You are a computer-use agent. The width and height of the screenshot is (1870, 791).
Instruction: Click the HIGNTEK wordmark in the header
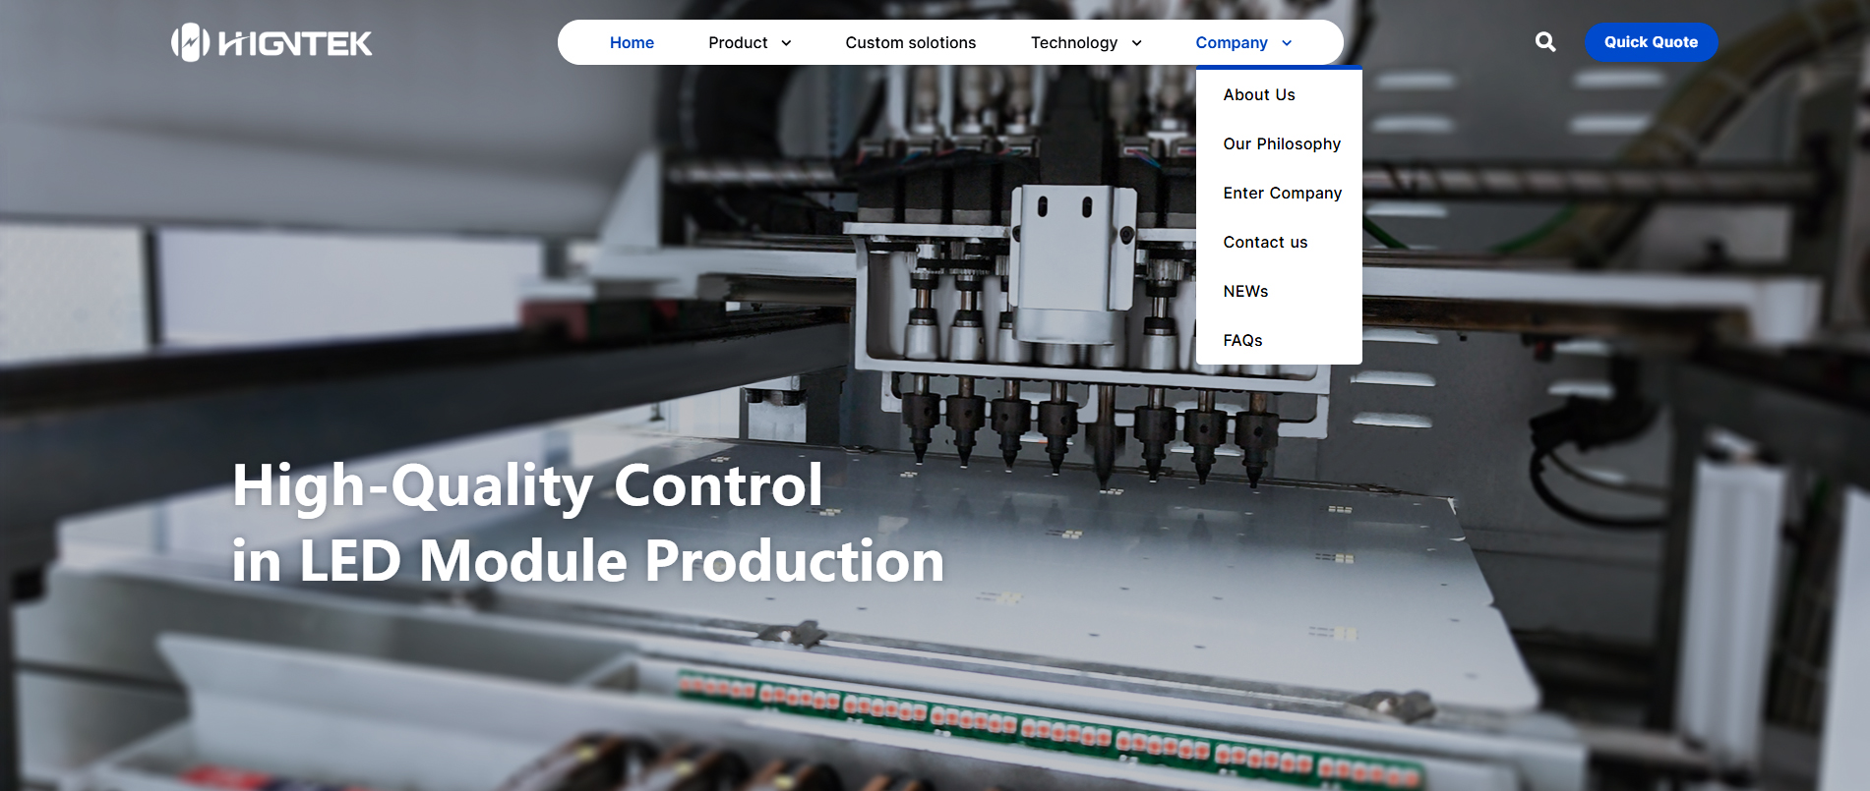[295, 44]
